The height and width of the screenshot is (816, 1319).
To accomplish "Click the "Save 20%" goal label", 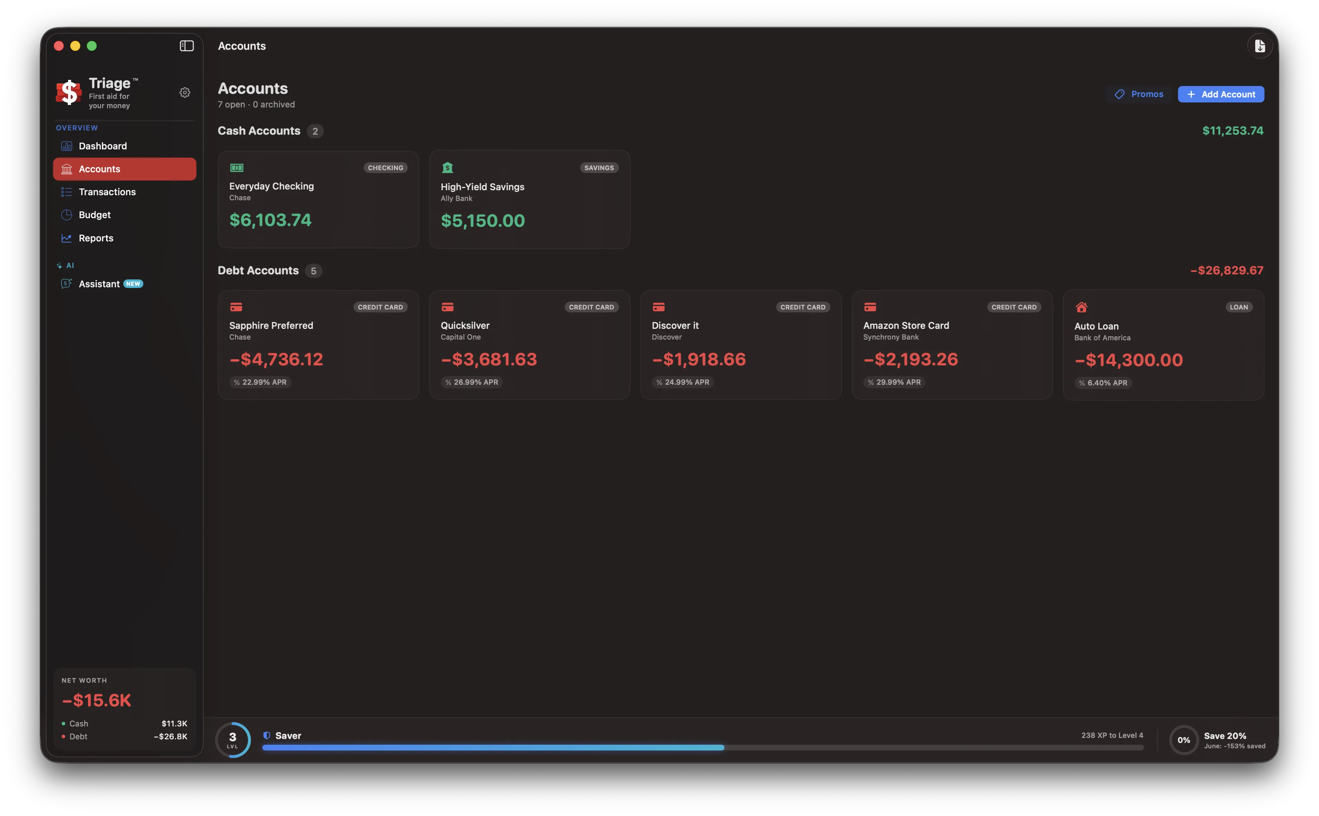I will click(x=1224, y=736).
